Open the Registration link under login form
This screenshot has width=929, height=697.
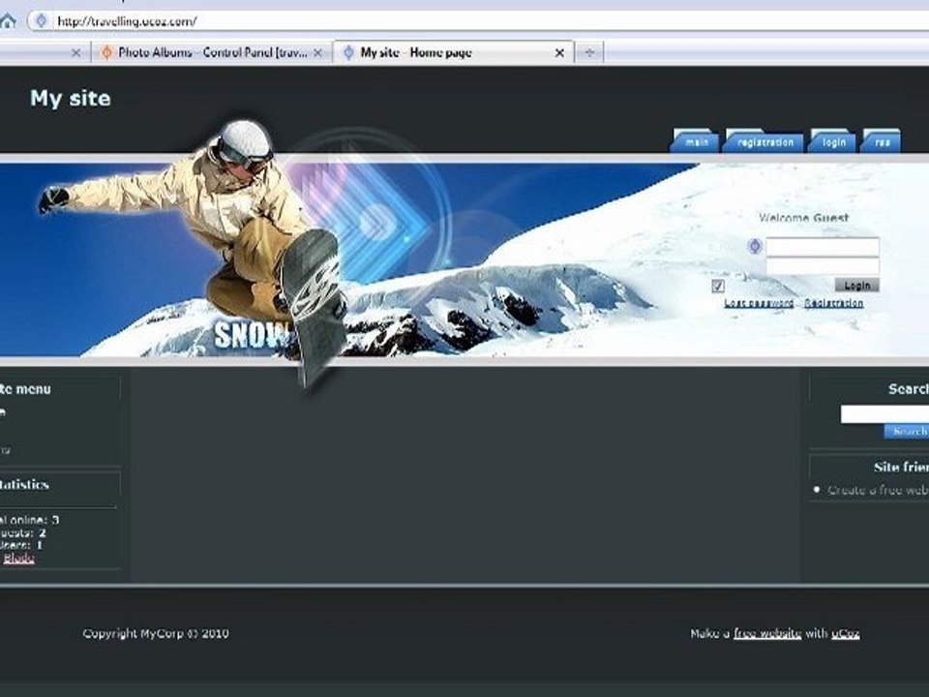point(833,303)
